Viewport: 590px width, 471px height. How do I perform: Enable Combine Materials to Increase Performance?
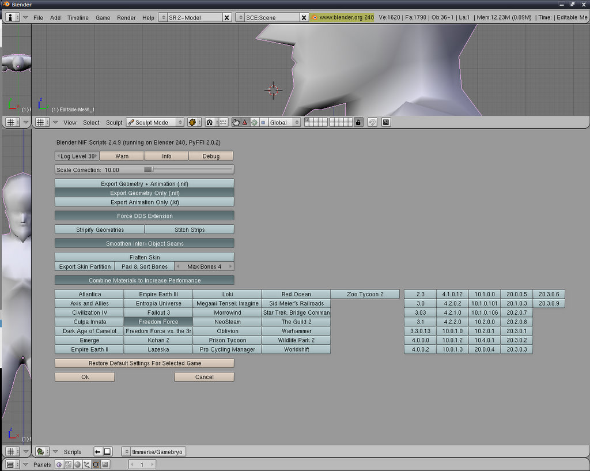[x=144, y=280]
